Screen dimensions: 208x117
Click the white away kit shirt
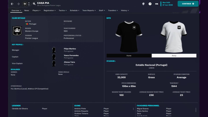(x=174, y=37)
